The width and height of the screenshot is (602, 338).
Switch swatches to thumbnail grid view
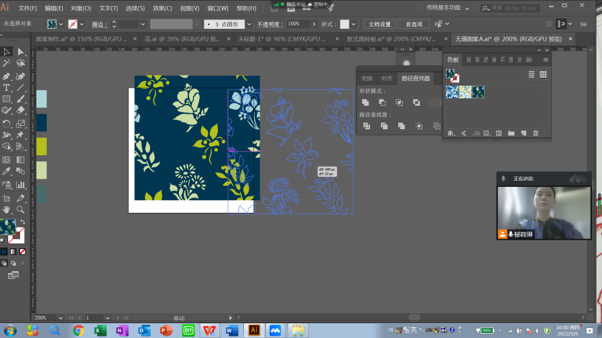pyautogui.click(x=543, y=74)
